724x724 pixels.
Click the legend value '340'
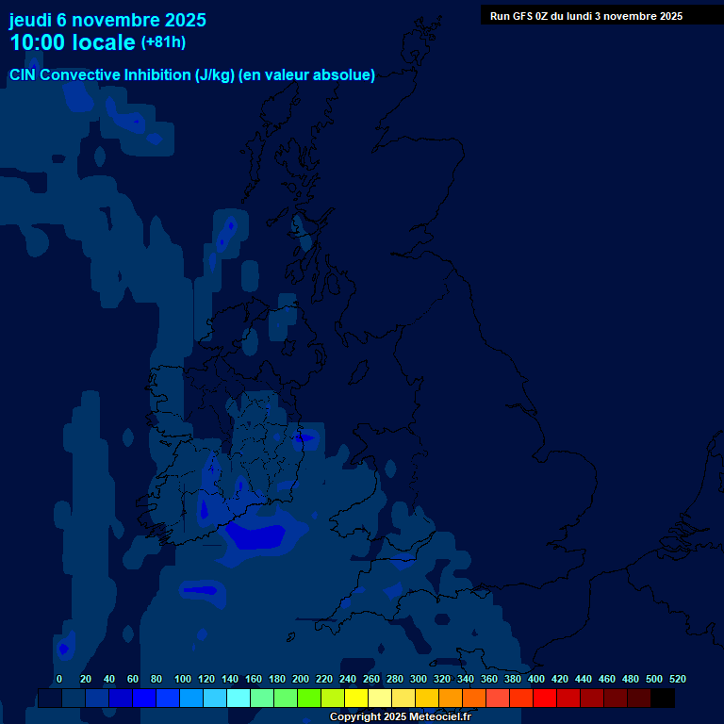point(466,679)
